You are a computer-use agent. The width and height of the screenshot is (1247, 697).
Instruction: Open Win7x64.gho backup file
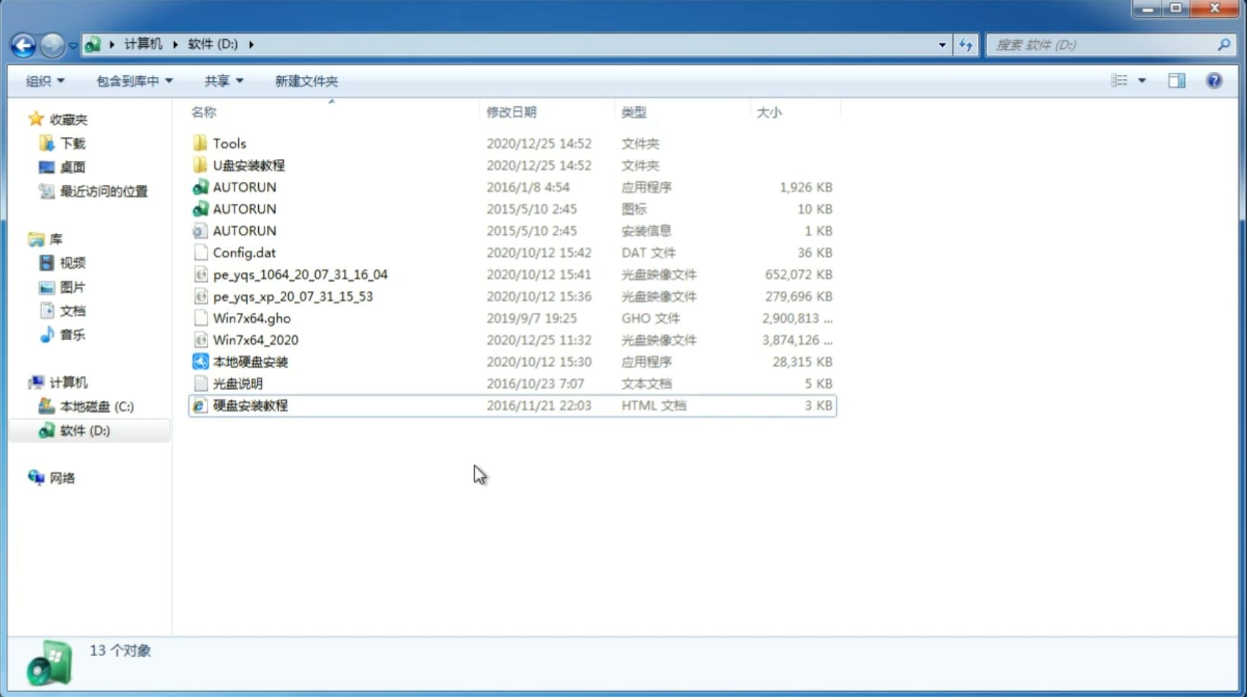coord(252,318)
